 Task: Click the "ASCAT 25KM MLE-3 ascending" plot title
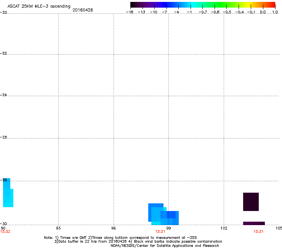tap(39, 6)
